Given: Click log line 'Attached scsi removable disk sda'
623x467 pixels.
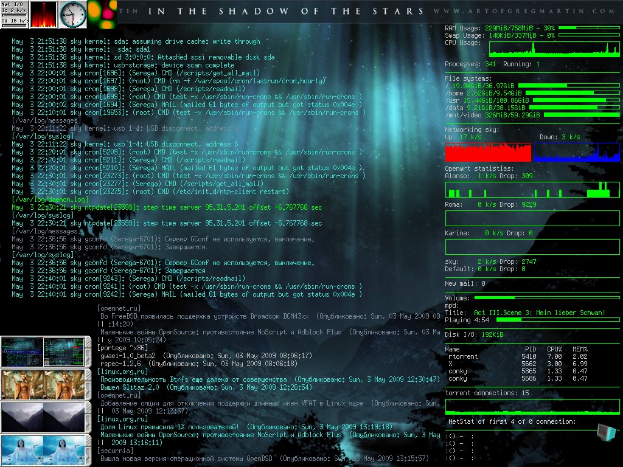Looking at the screenshot, I should pos(144,57).
